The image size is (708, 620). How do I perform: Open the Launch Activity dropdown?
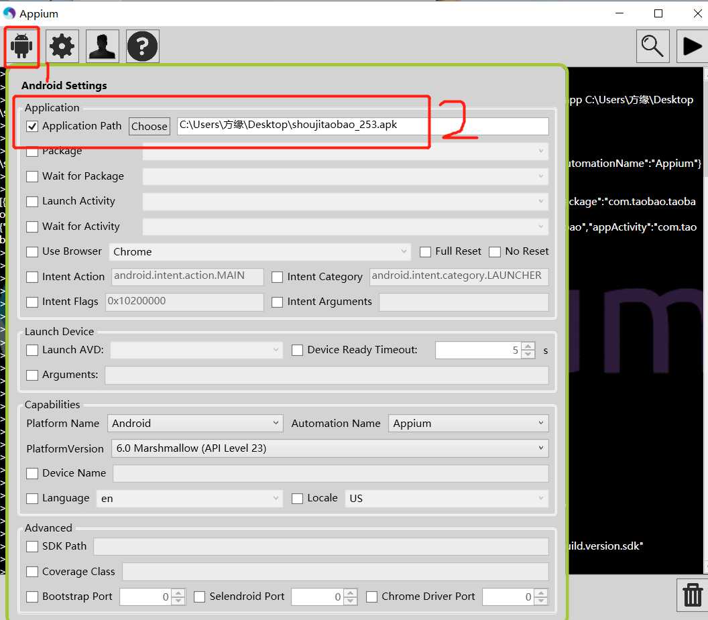345,201
